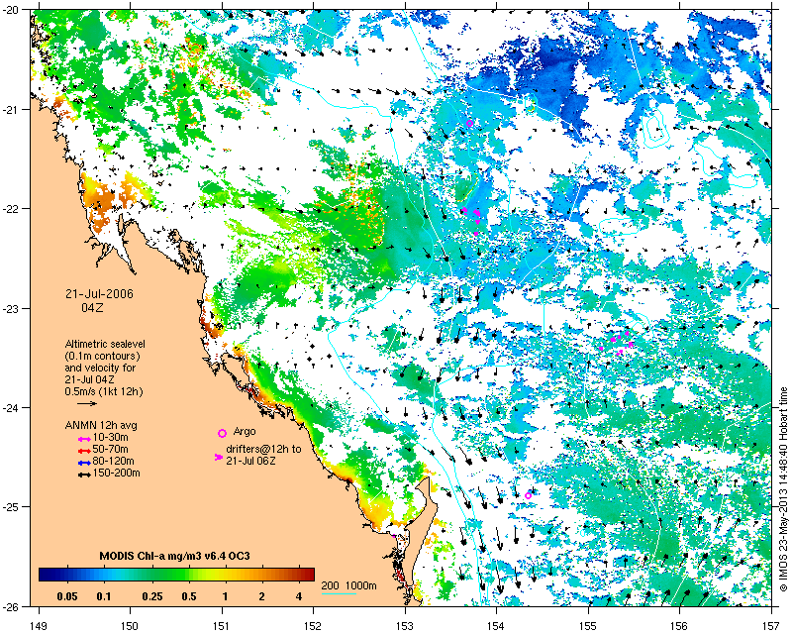Click the '(0.1m contours)' text
Image resolution: width=792 pixels, height=634 pixels.
click(103, 356)
